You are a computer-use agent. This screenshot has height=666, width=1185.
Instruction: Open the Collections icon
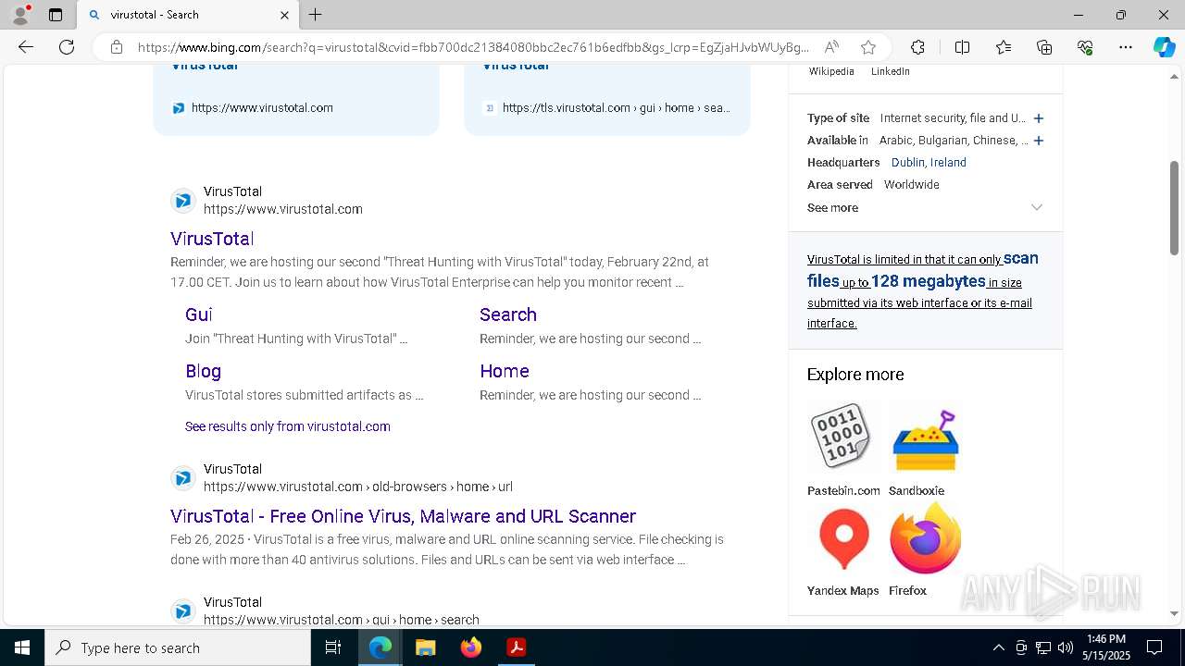1044,47
